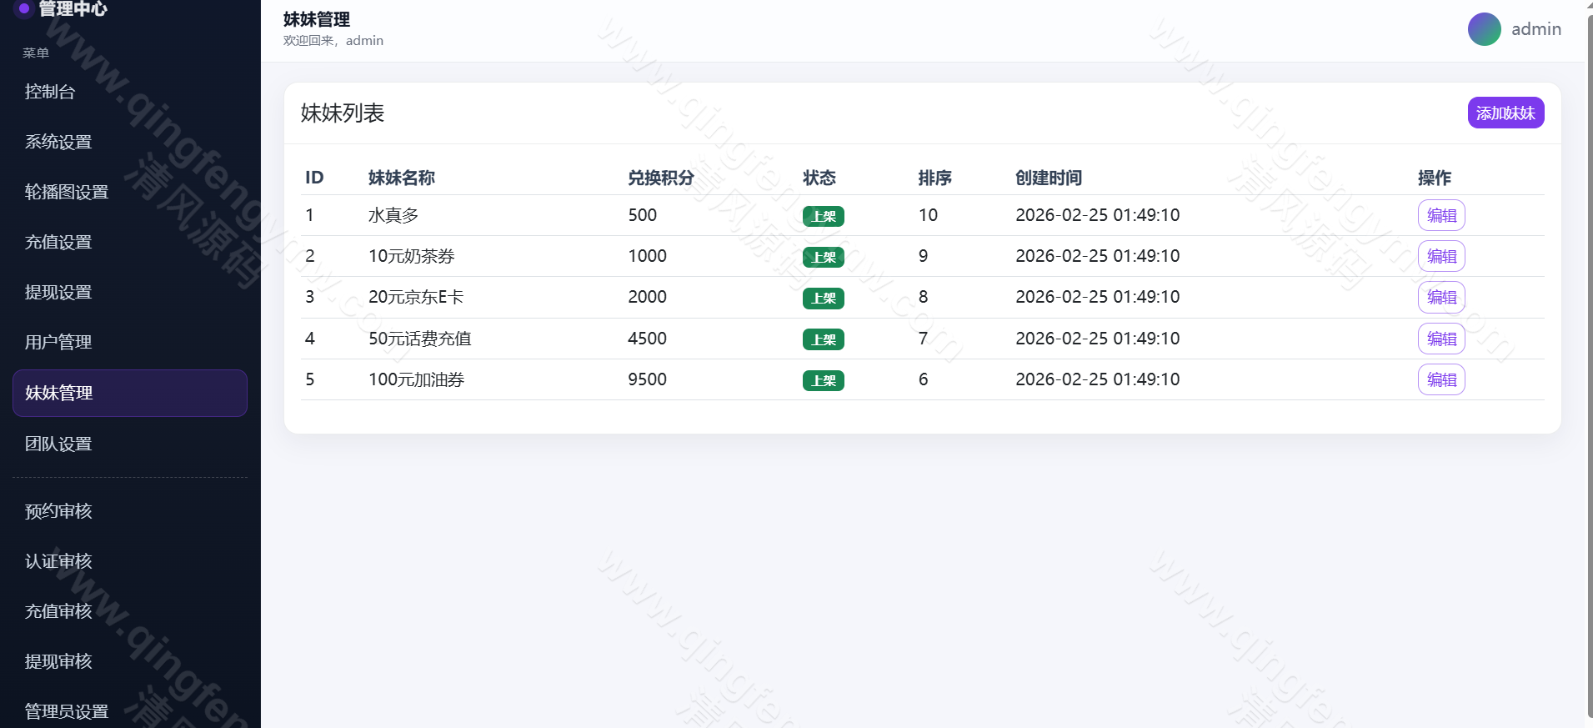Click the 50元话费充值 name cell
This screenshot has width=1593, height=728.
(420, 339)
